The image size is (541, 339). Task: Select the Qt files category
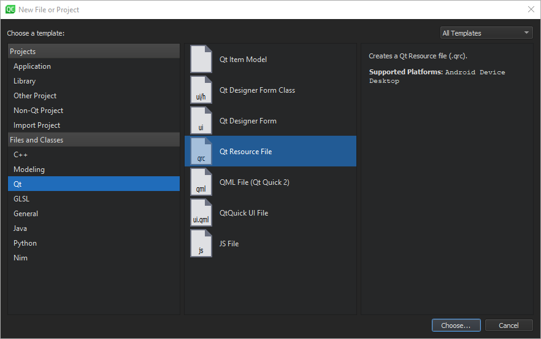click(94, 184)
